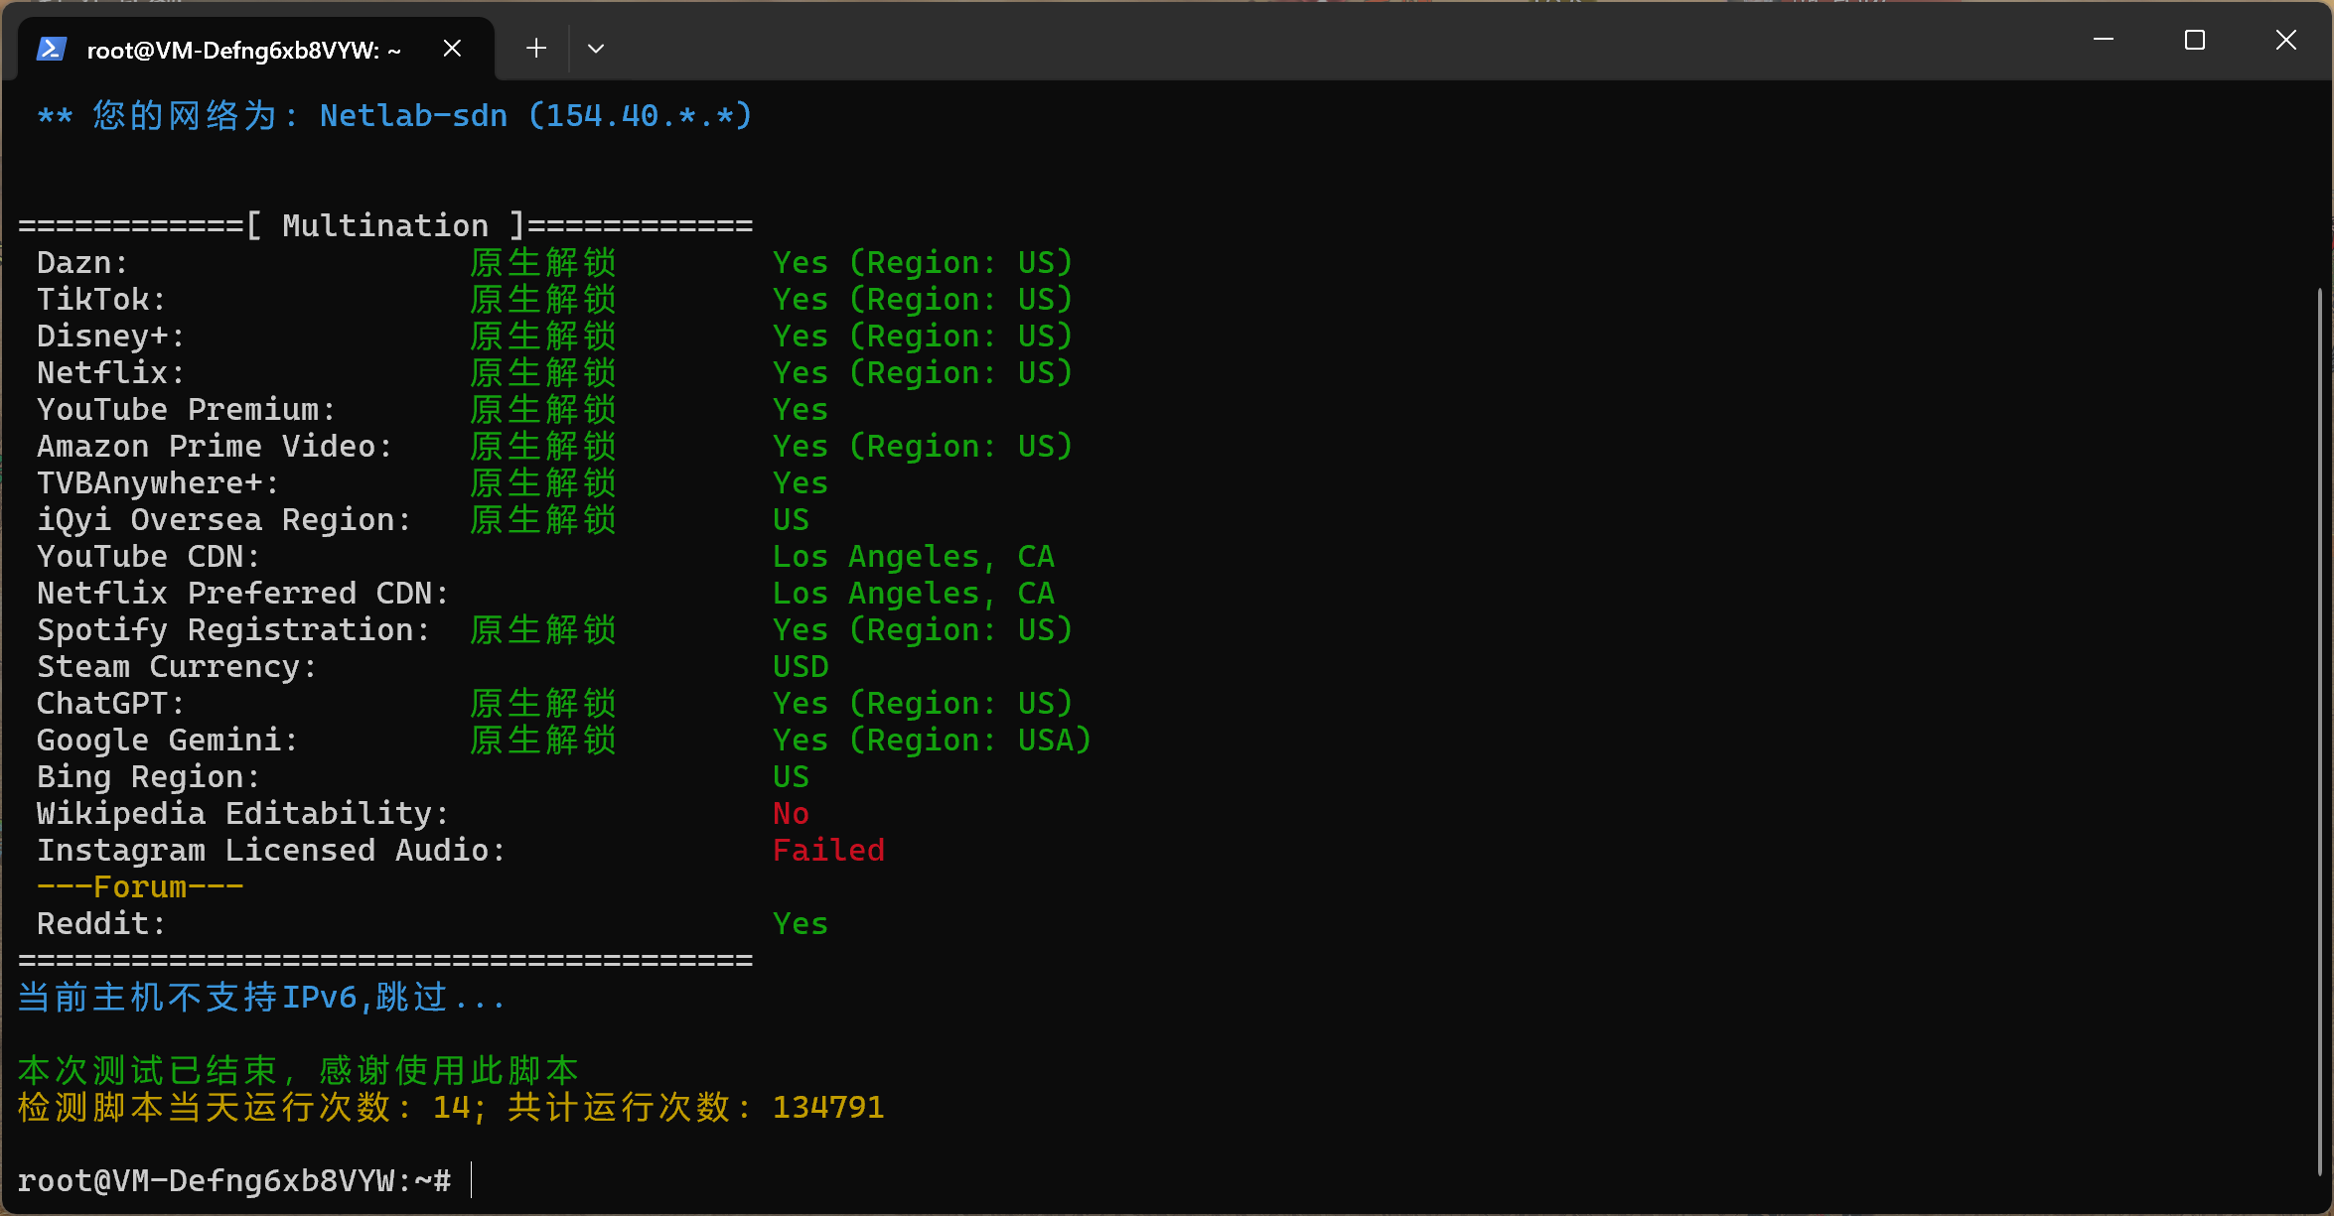Click the total run count 134791
The image size is (2334, 1216).
point(828,1108)
